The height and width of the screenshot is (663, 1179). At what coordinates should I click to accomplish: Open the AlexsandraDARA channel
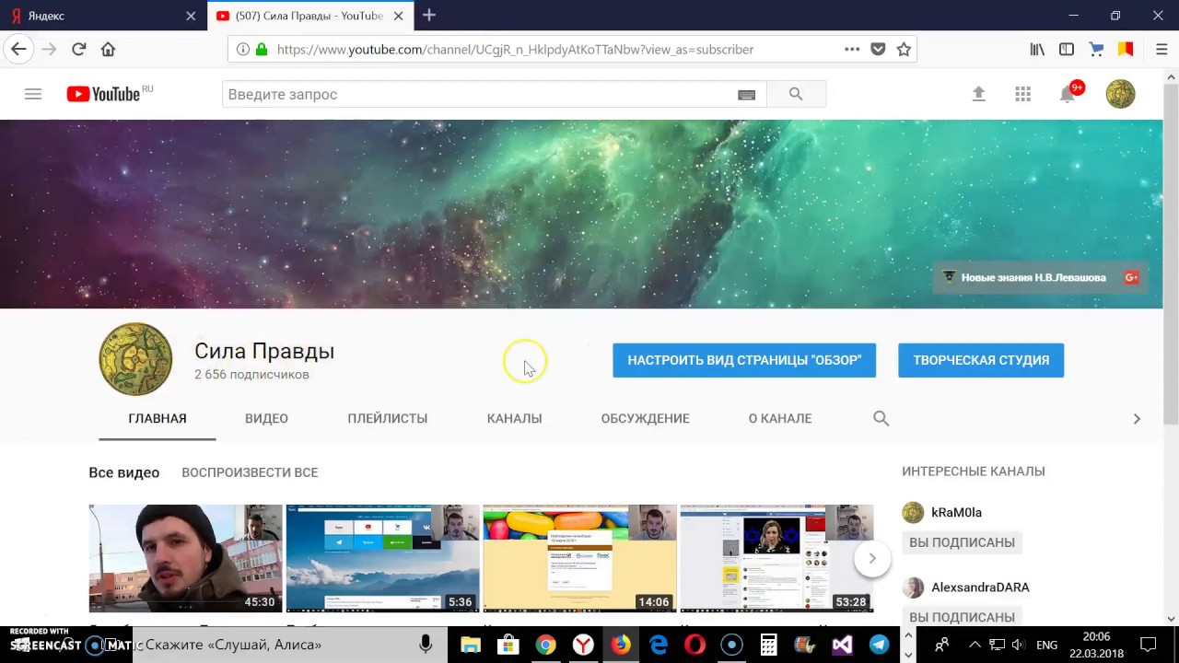click(980, 587)
